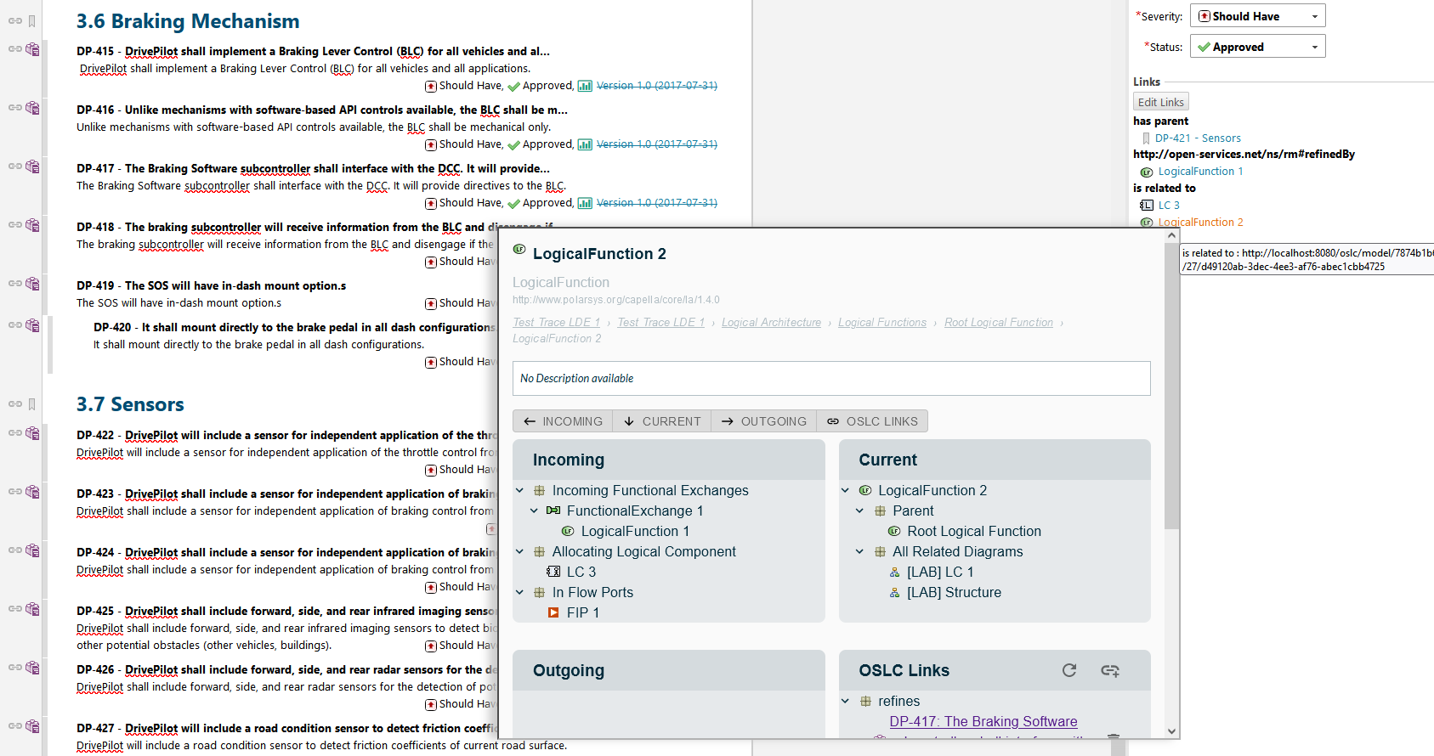Click the [LAB] LC 1 diagram icon

point(894,572)
